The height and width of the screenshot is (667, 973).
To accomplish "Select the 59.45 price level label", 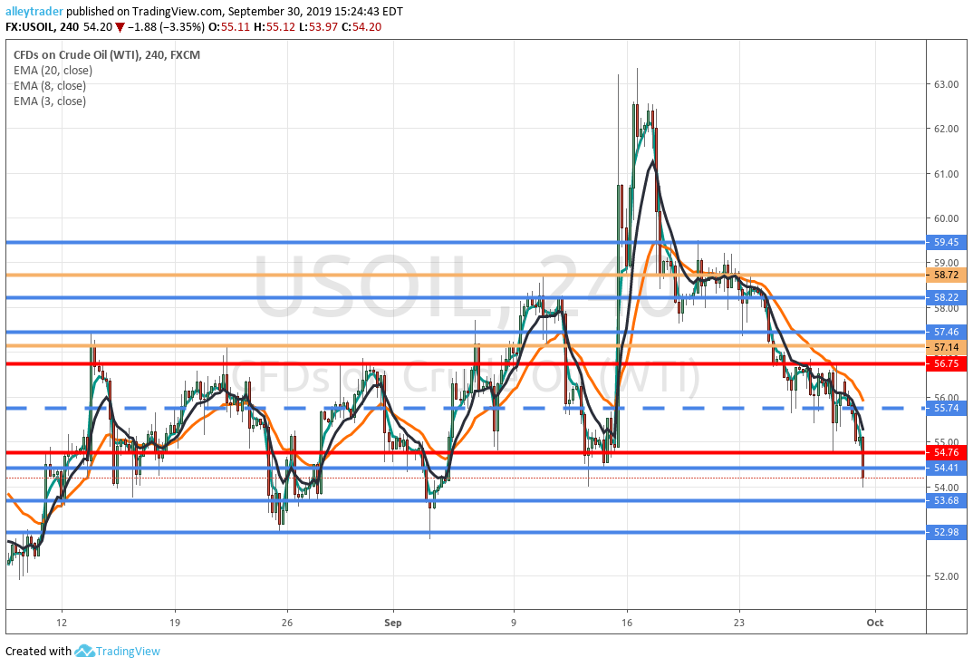I will (946, 243).
